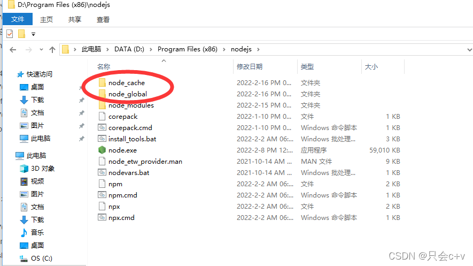
Task: Go back with the back arrow
Action: [x=13, y=50]
